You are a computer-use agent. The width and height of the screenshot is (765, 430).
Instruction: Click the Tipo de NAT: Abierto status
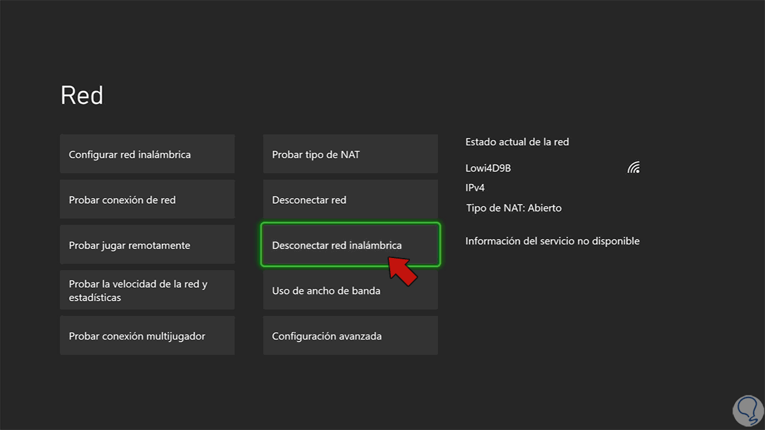(514, 208)
